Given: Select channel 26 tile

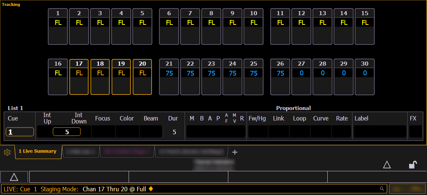Looking at the screenshot, I should pyautogui.click(x=280, y=77).
